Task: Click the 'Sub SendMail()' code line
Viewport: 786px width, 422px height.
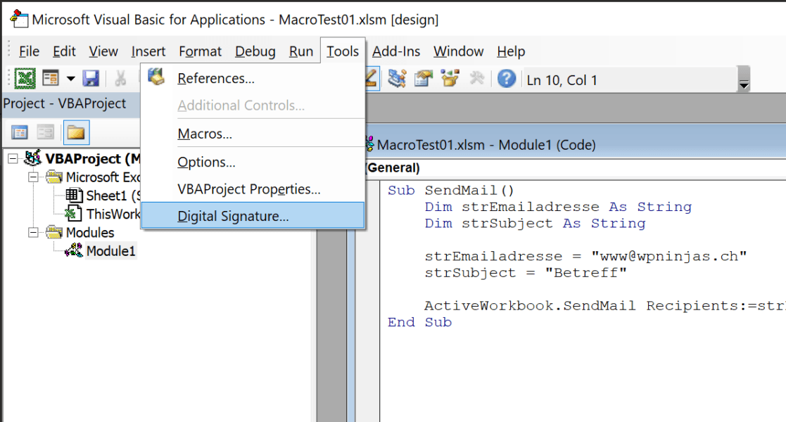Action: [x=450, y=191]
